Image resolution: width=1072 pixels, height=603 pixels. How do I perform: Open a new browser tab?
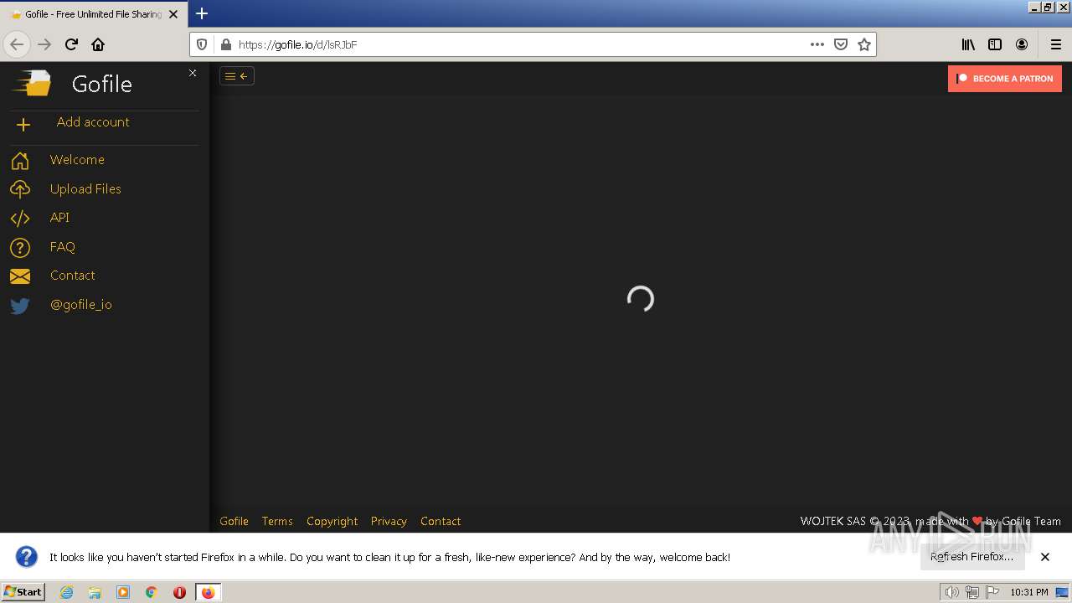click(x=202, y=13)
